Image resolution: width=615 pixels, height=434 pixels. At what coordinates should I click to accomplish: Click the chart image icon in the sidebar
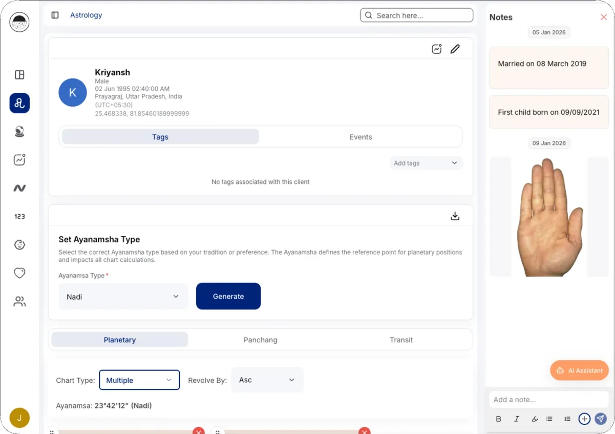coord(19,160)
